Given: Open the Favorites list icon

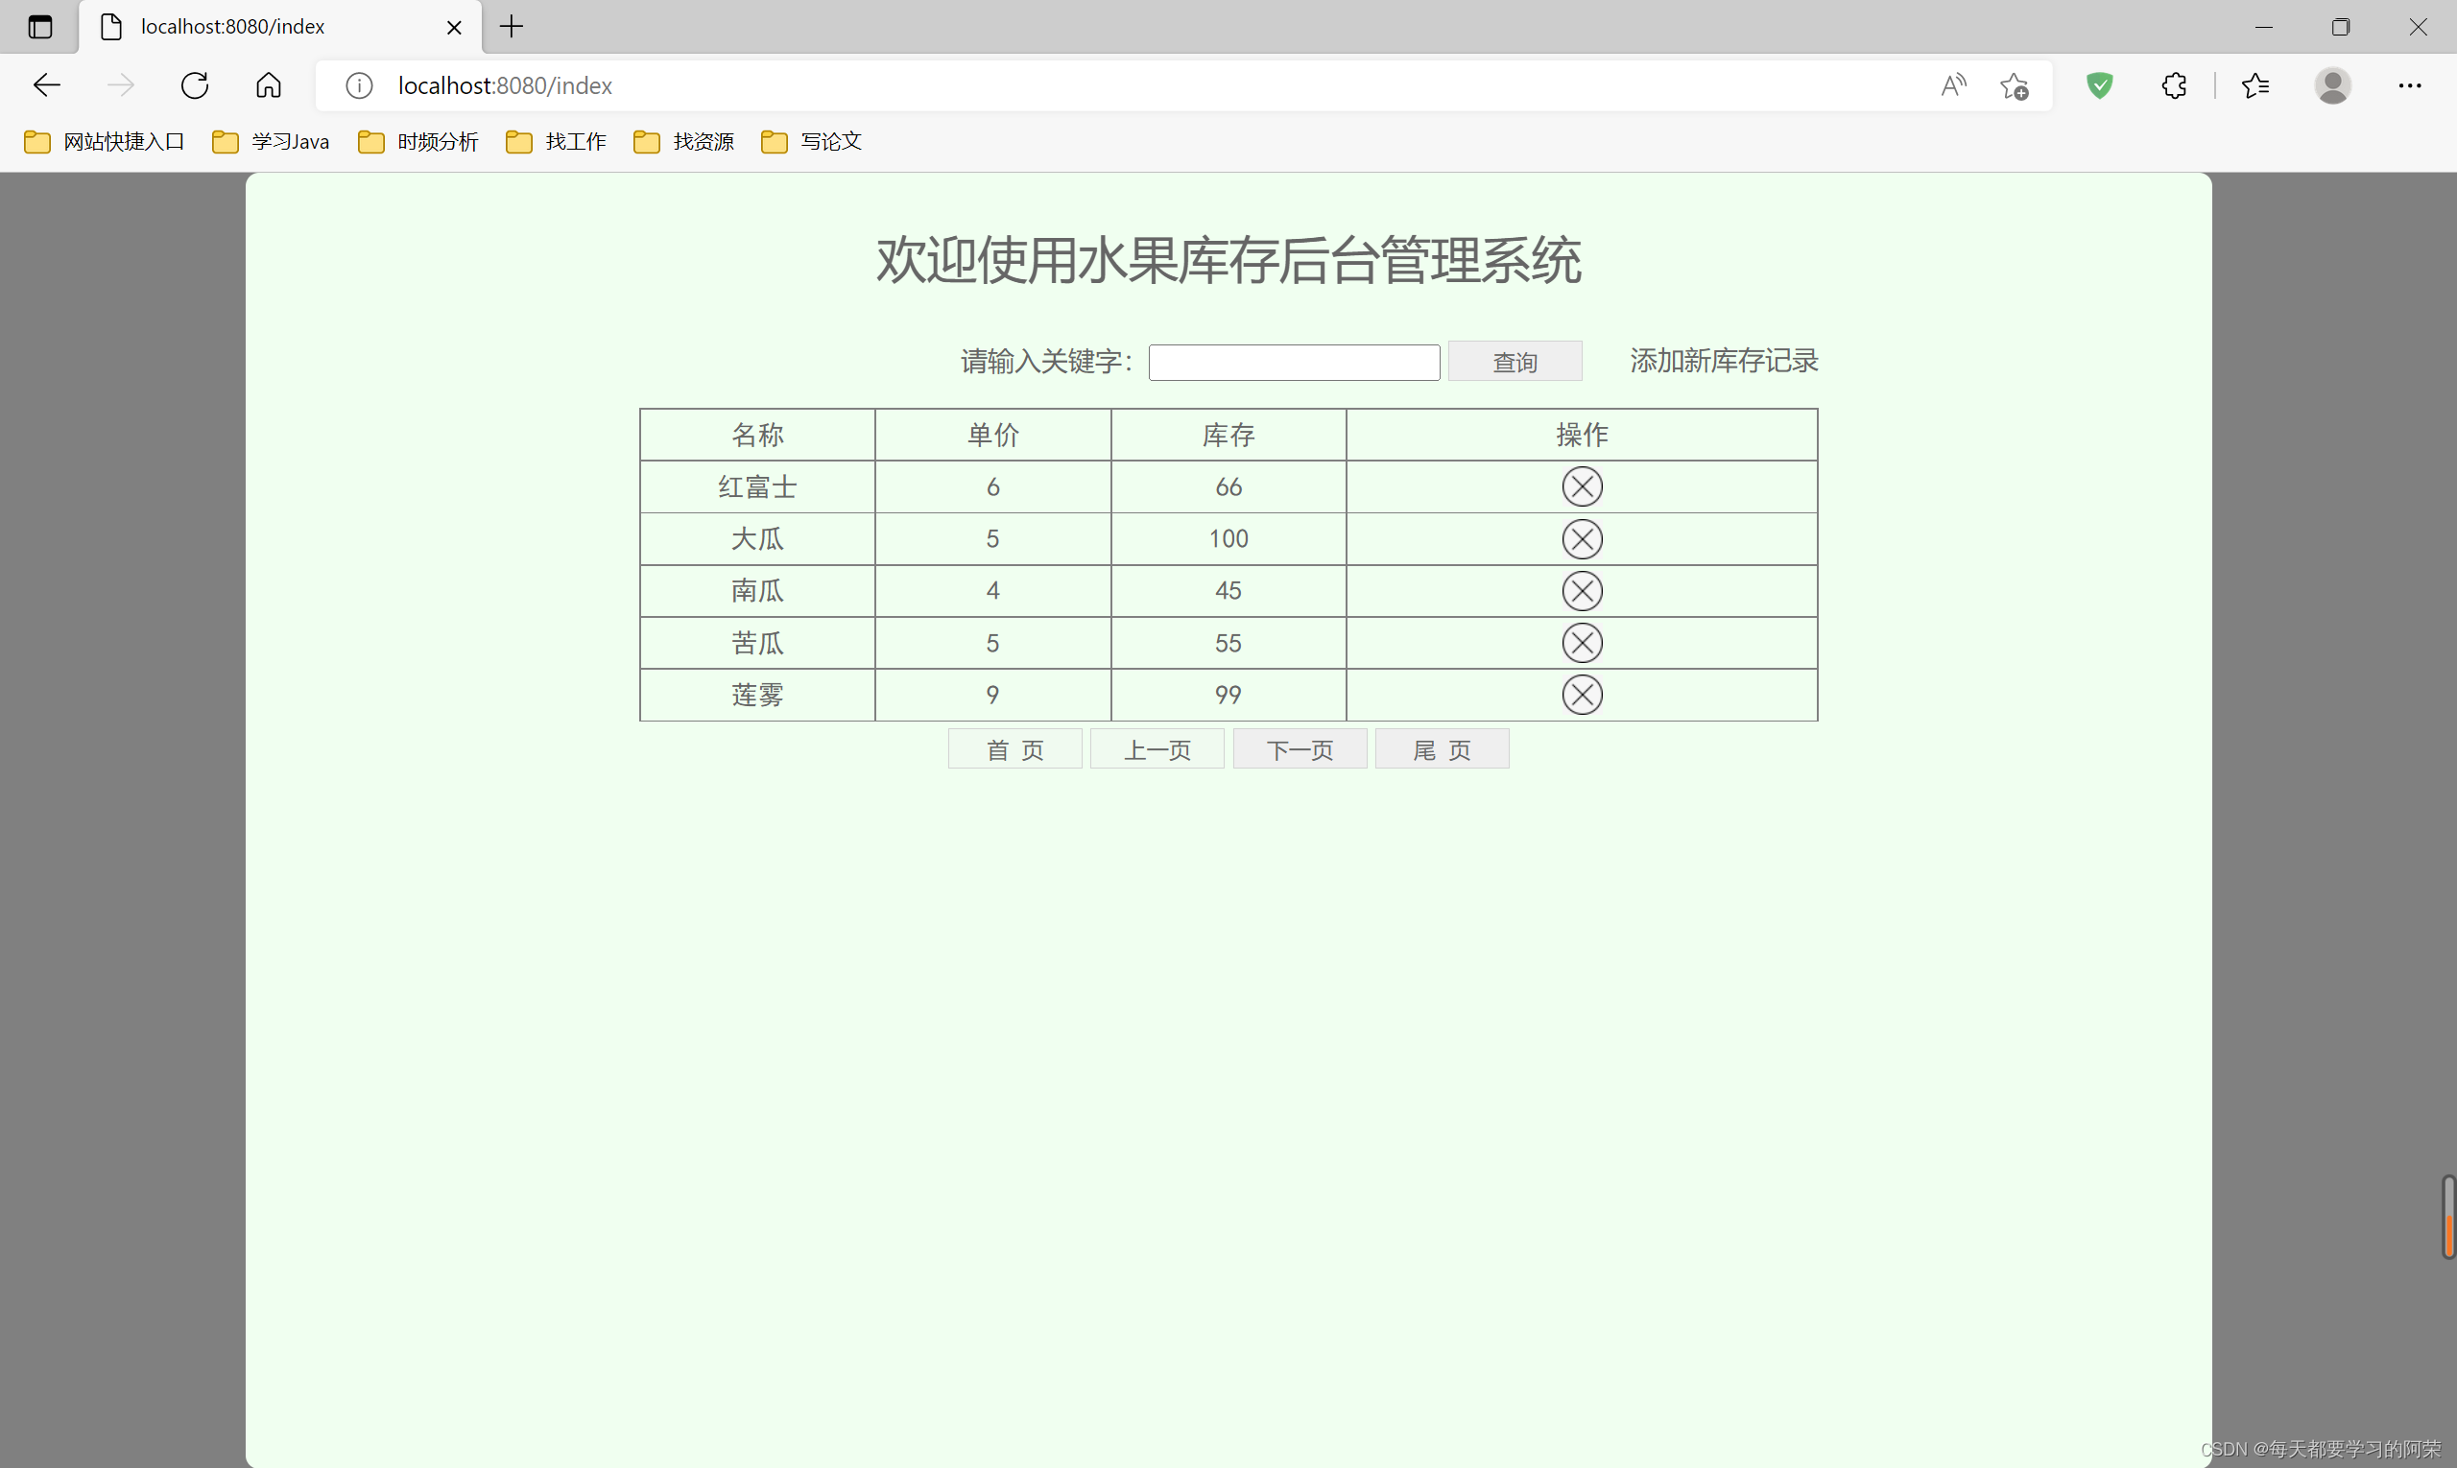Looking at the screenshot, I should pos(2256,86).
